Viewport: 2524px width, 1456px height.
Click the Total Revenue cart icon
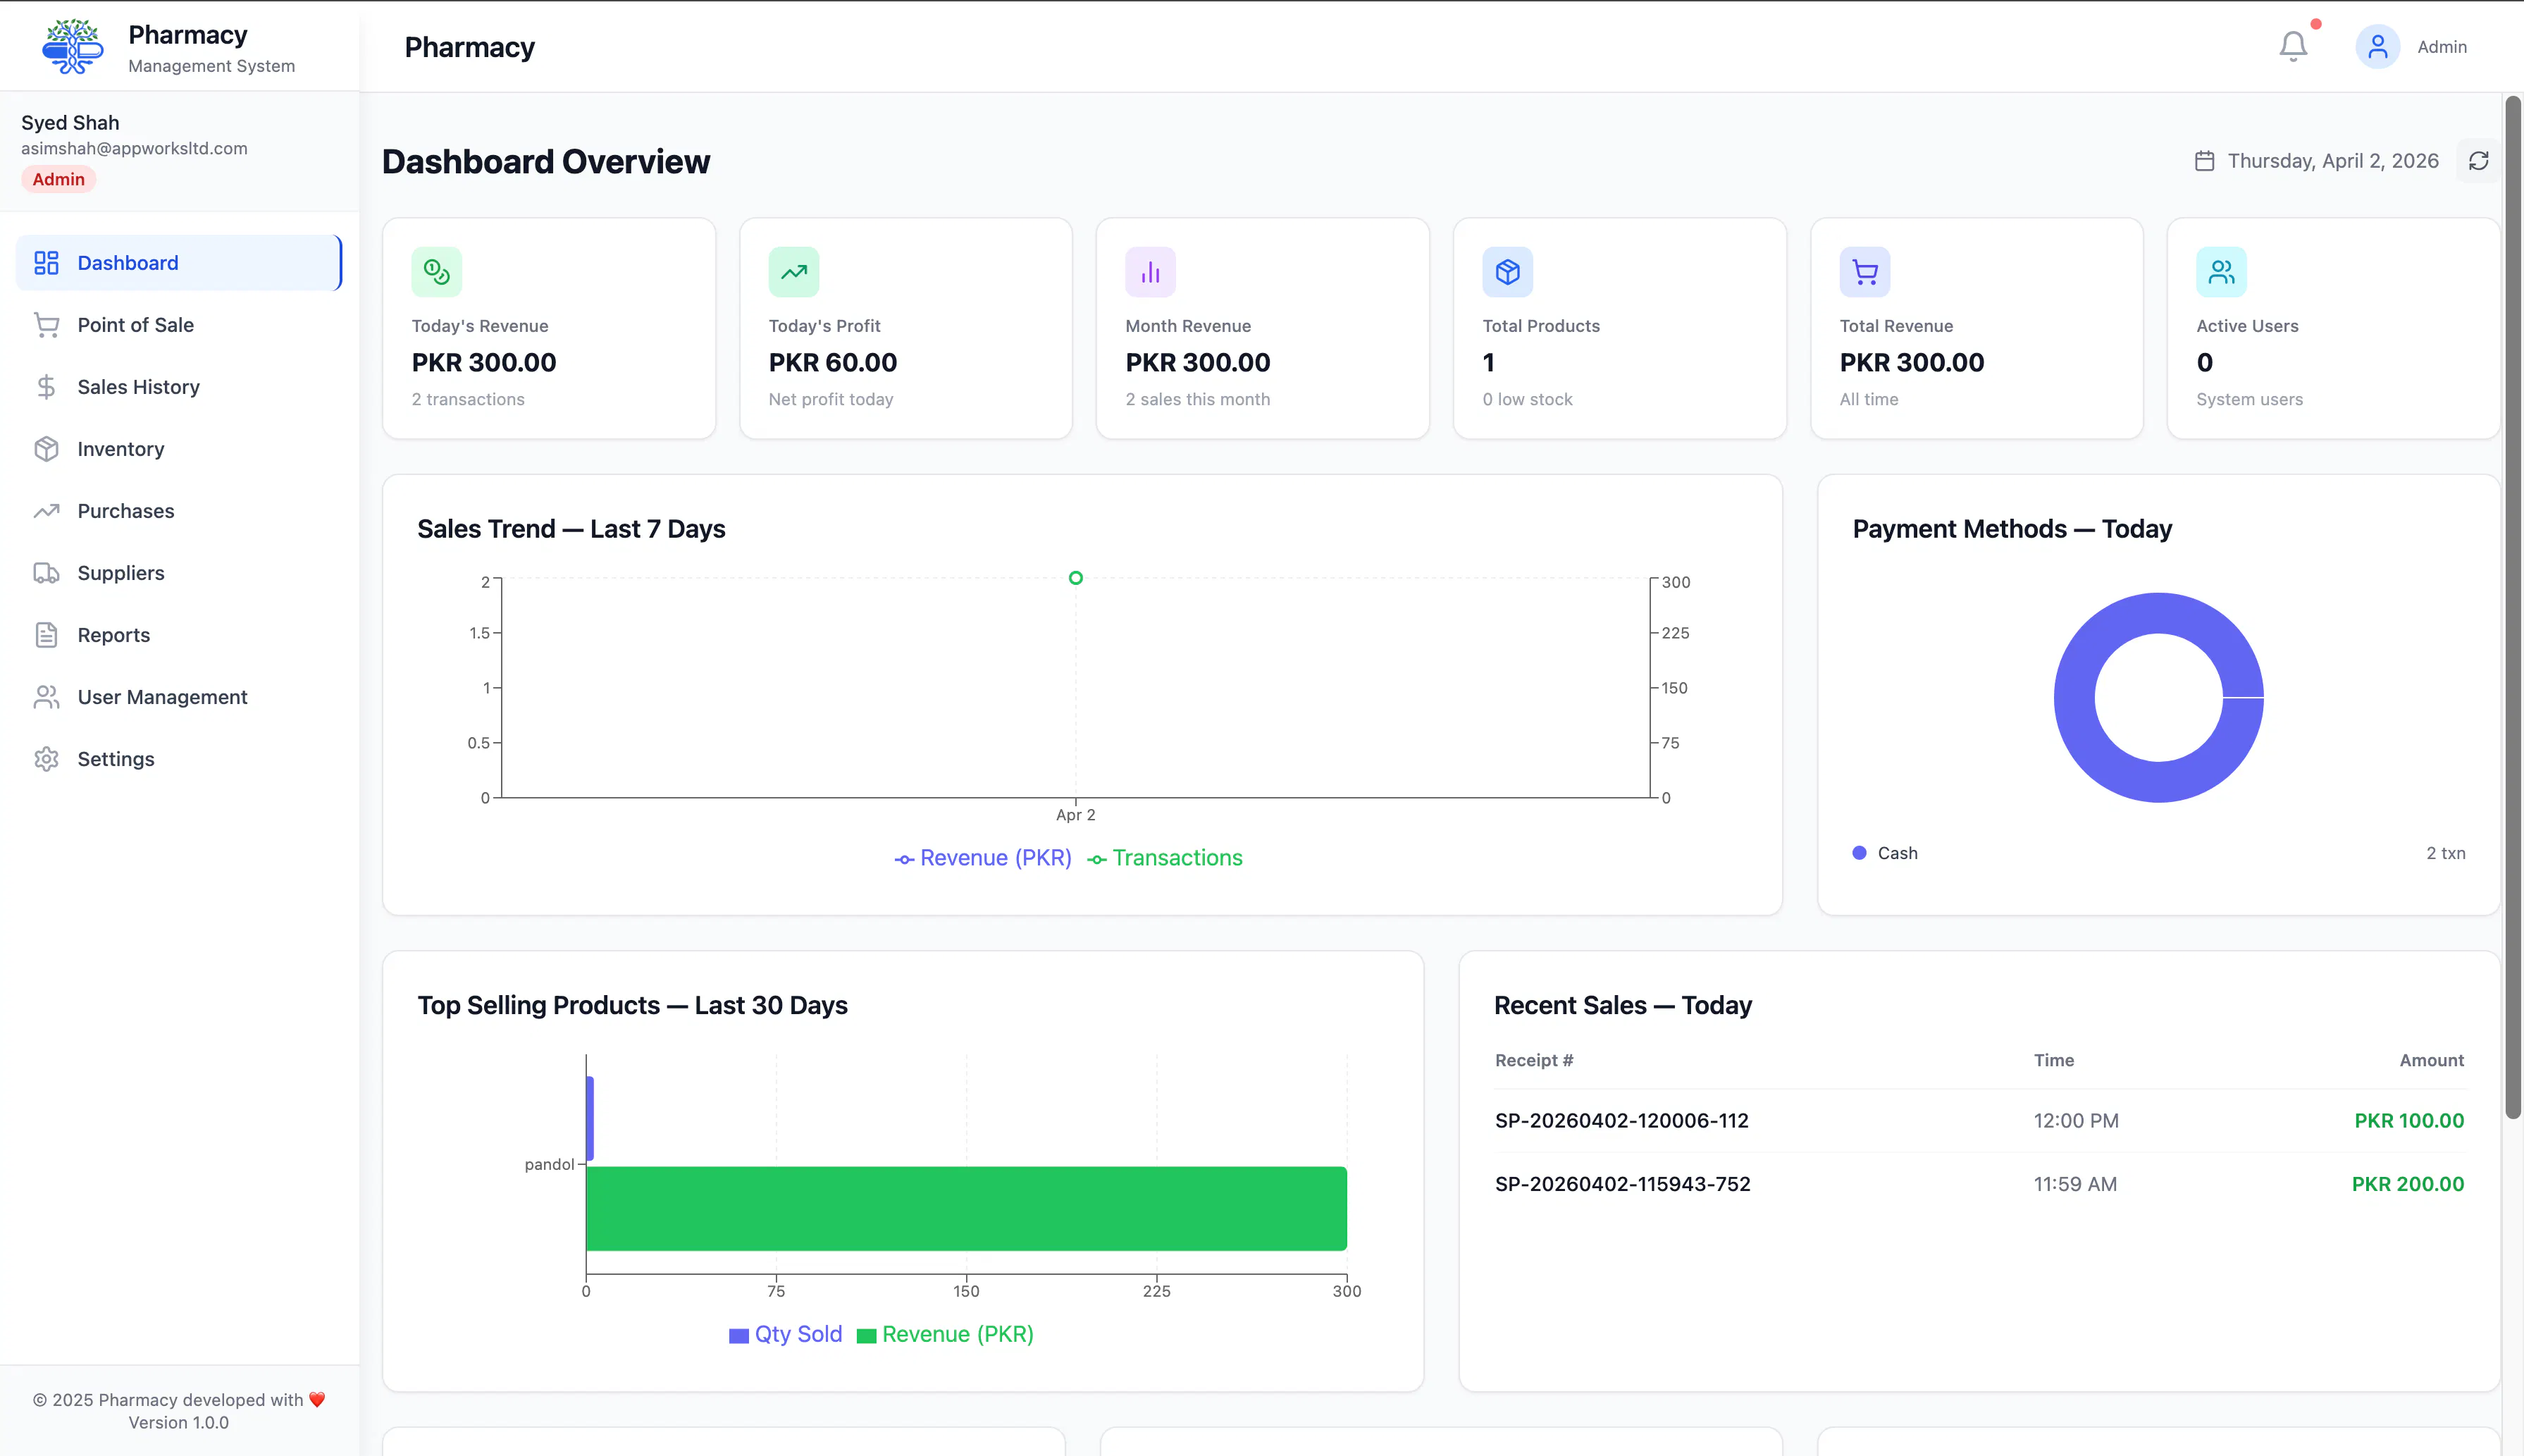pos(1864,272)
